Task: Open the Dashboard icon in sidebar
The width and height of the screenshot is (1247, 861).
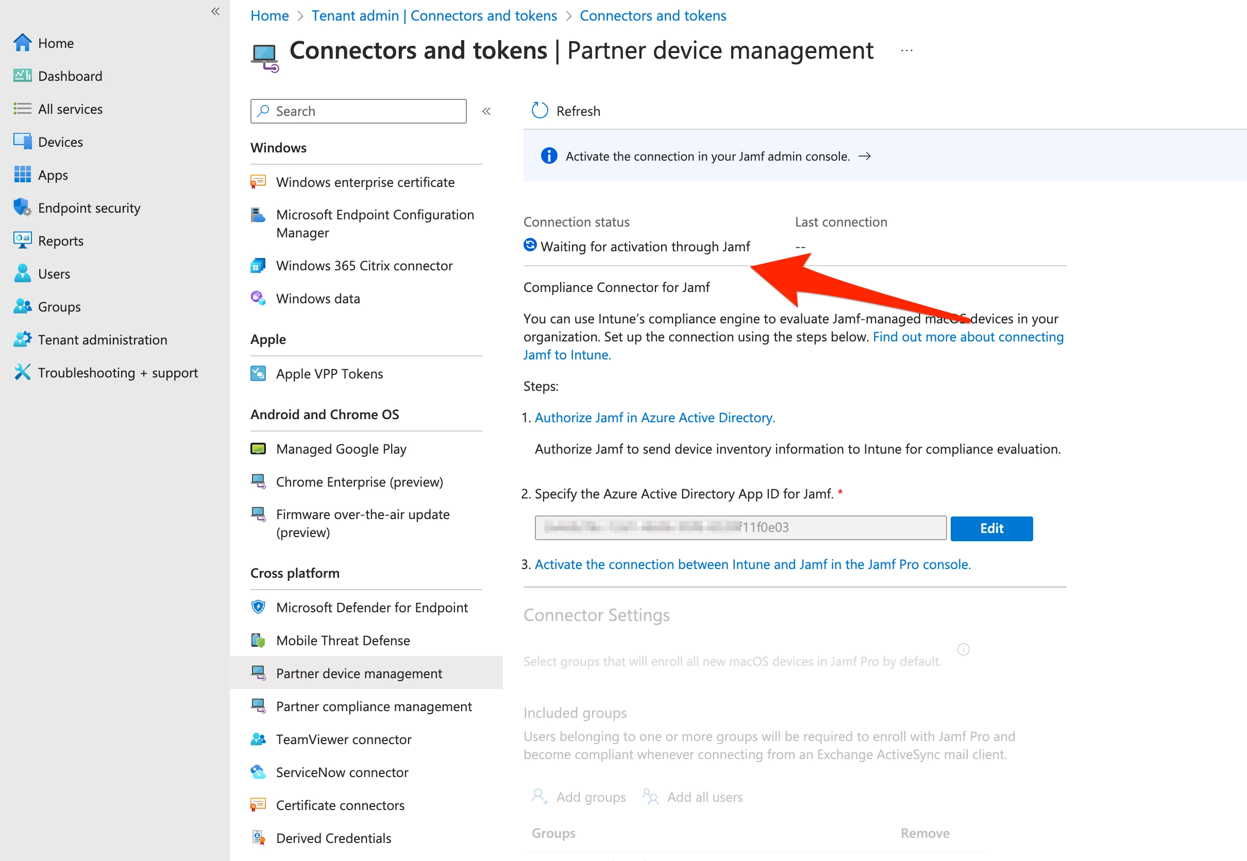Action: tap(22, 76)
